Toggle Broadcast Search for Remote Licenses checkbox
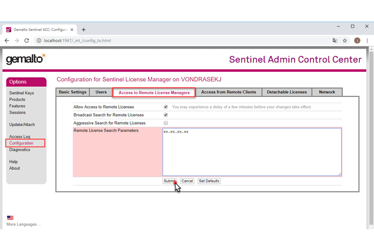This screenshot has height=251, width=374. (166, 115)
